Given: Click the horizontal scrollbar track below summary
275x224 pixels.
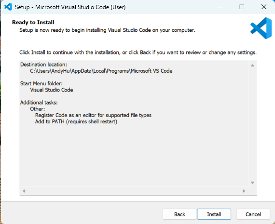Looking at the screenshot, I should coord(134,191).
